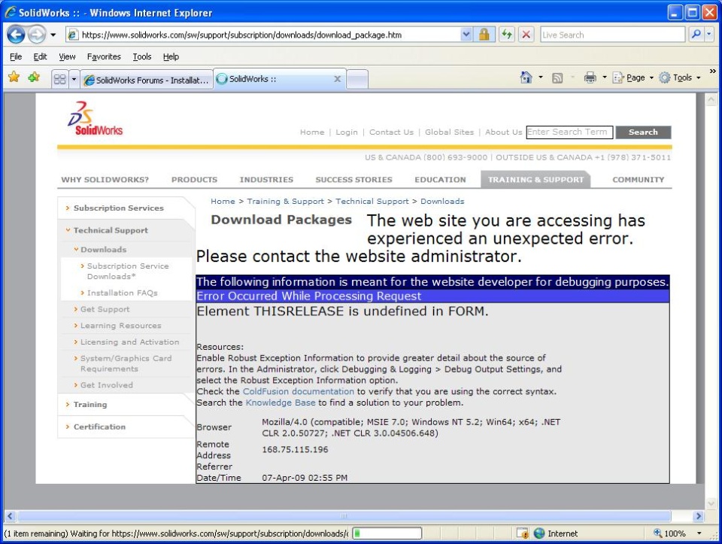Open Subscription Service Downloads* sidebar link
The image size is (722, 544).
coord(128,272)
